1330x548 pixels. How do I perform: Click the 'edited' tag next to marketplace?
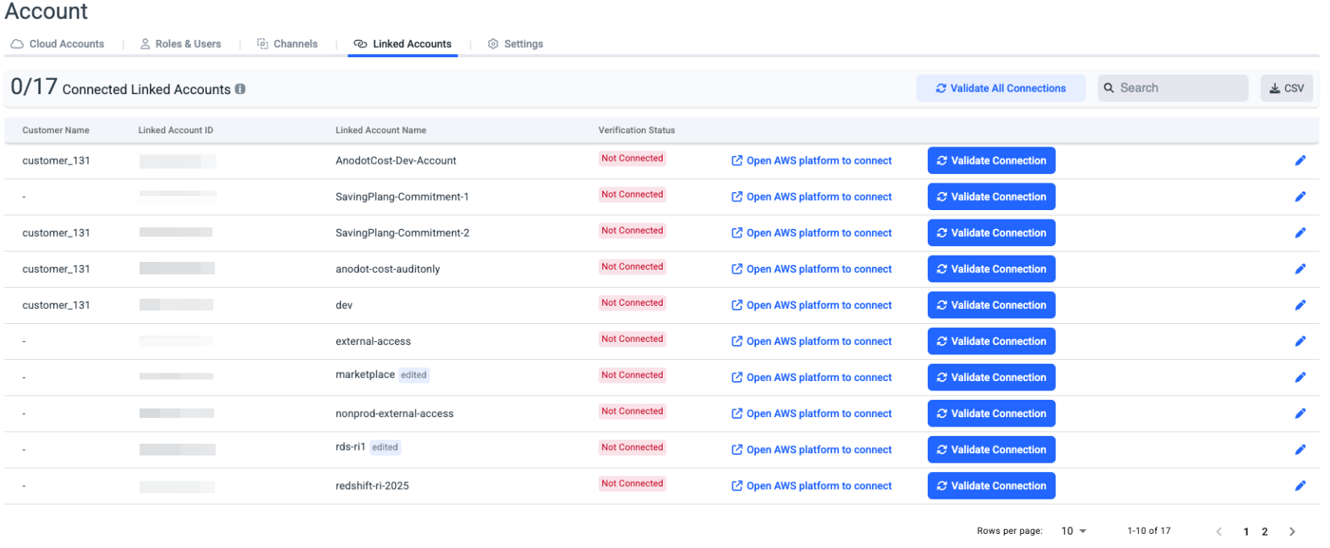tap(413, 375)
